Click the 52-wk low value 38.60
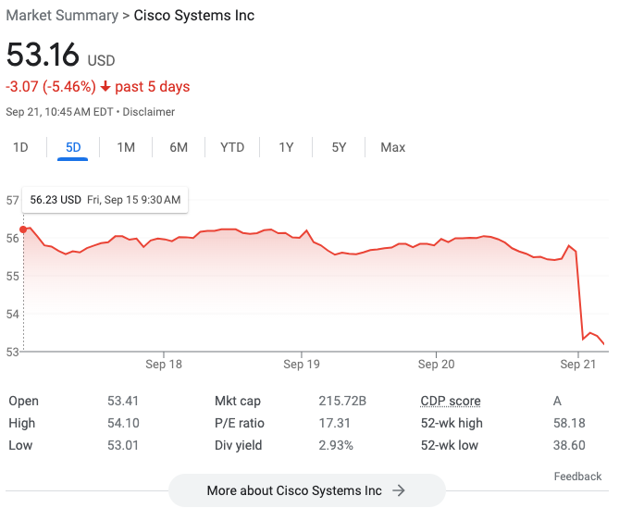This screenshot has height=508, width=644. 569,445
